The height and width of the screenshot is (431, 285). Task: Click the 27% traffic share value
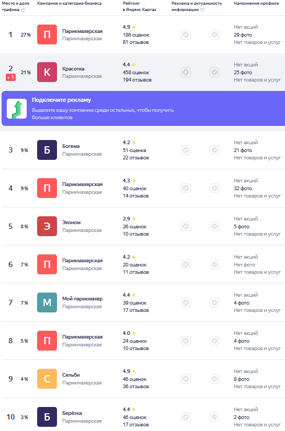pos(26,34)
